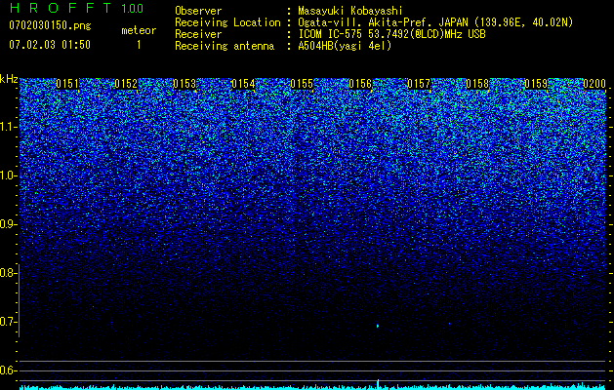This screenshot has height=390, width=614.
Task: Click the kHz axis unit label
Action: [x=9, y=79]
